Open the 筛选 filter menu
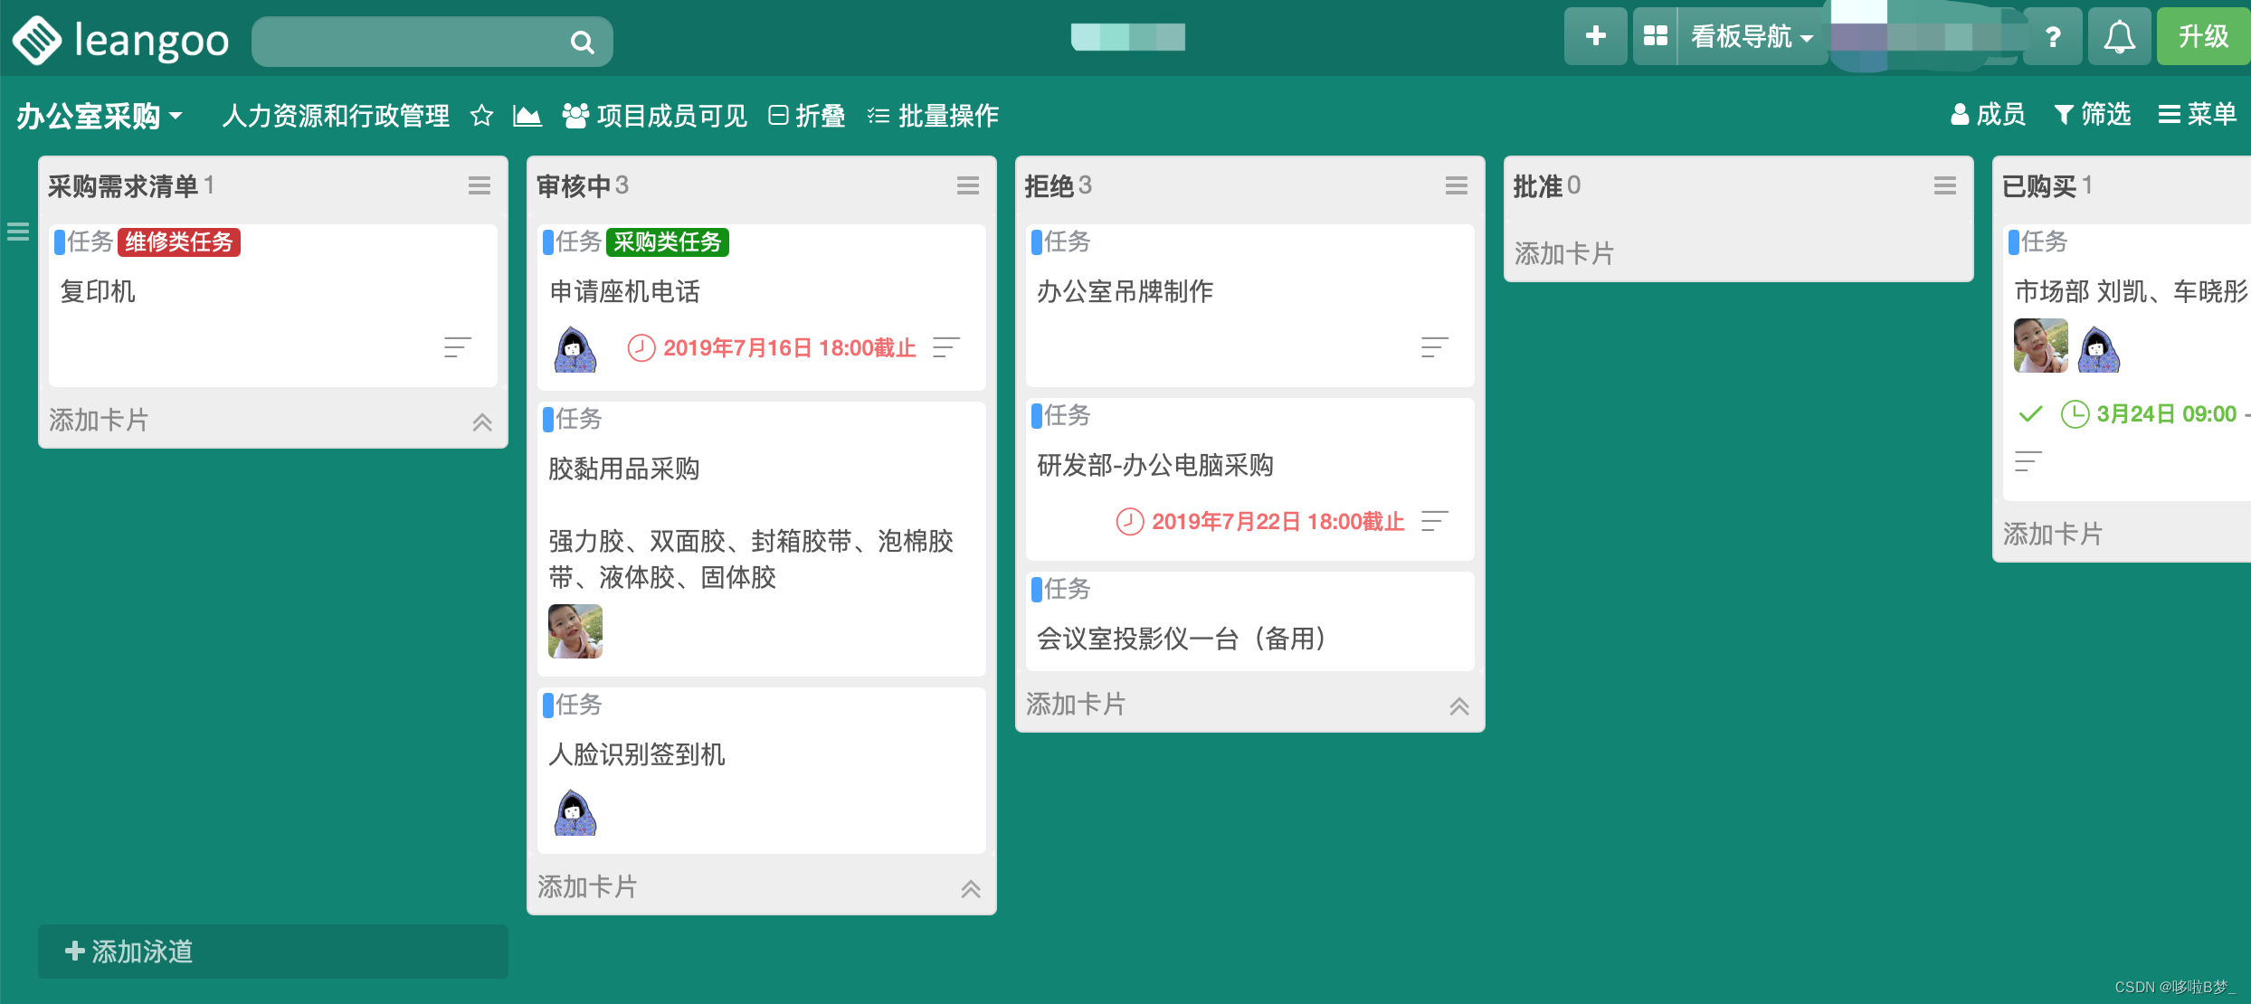The image size is (2251, 1004). click(2093, 115)
